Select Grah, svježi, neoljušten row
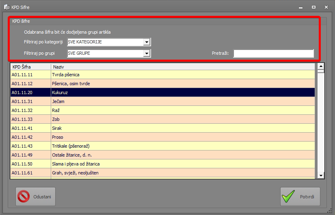 pos(162,173)
